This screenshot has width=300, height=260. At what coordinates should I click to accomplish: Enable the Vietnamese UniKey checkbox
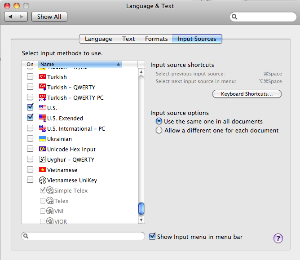[30, 180]
